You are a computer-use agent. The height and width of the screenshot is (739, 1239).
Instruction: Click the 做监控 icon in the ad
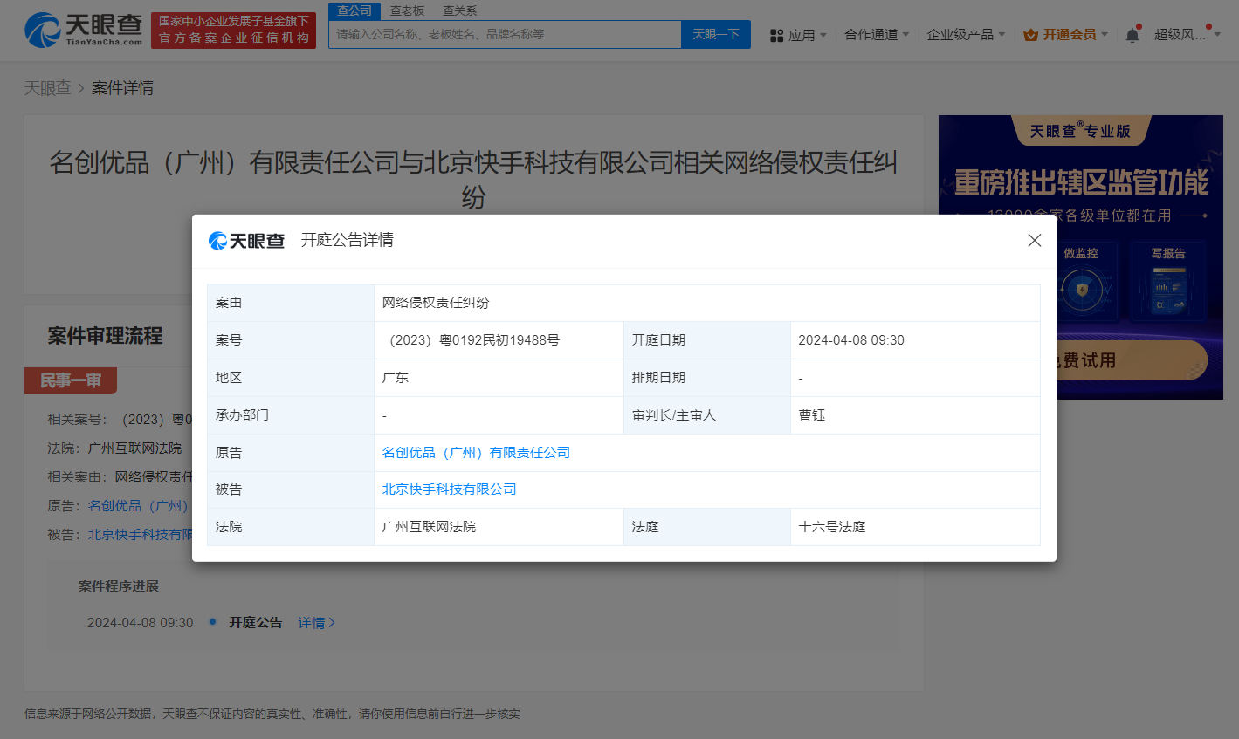[1081, 283]
